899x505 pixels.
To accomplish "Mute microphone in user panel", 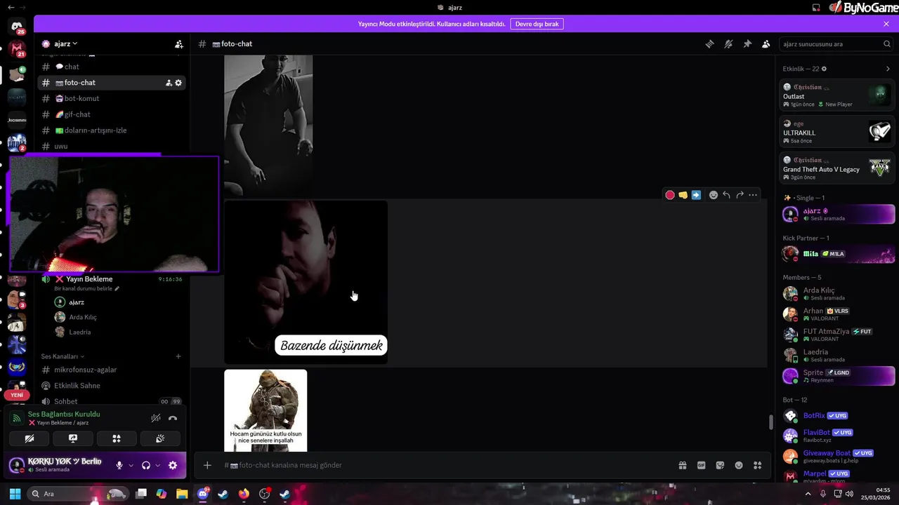I will (119, 465).
